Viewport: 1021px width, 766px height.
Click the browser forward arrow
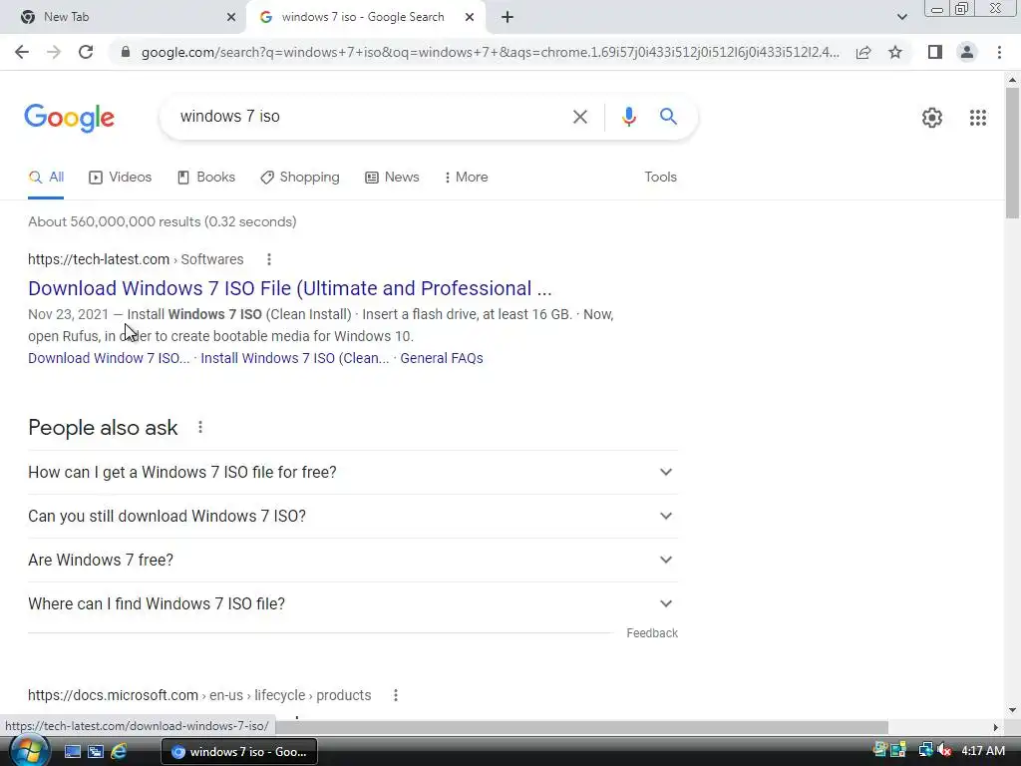click(x=54, y=52)
